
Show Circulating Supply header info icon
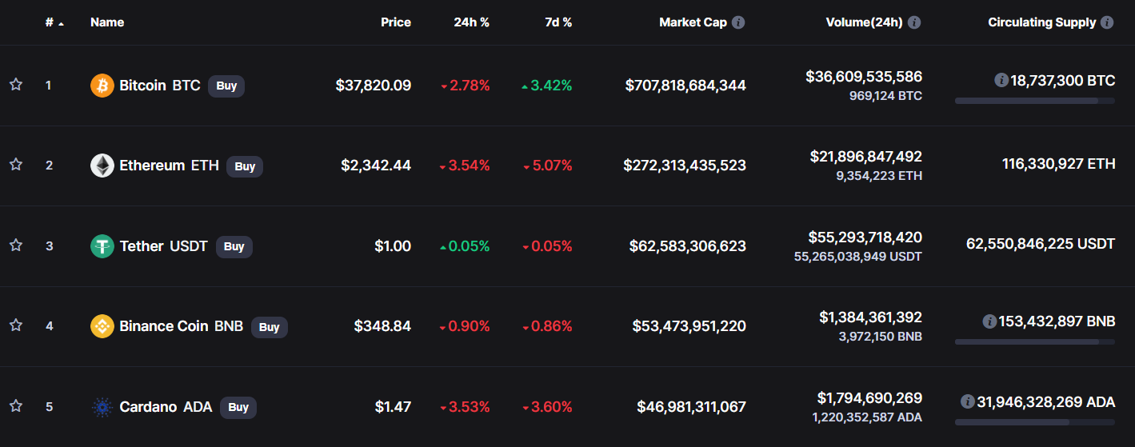pyautogui.click(x=1107, y=22)
